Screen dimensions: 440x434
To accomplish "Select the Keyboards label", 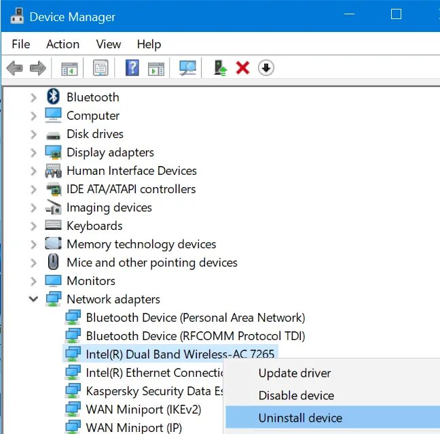I will pyautogui.click(x=94, y=226).
